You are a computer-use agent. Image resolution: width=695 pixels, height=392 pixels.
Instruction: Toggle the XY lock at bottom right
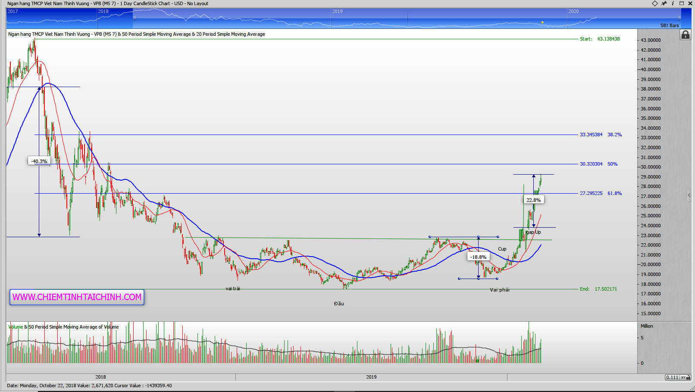tap(684, 377)
